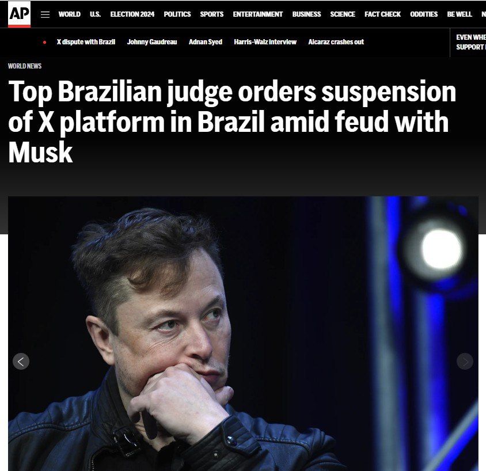Open the Science section
Viewport: 486px width, 471px height.
click(x=343, y=14)
